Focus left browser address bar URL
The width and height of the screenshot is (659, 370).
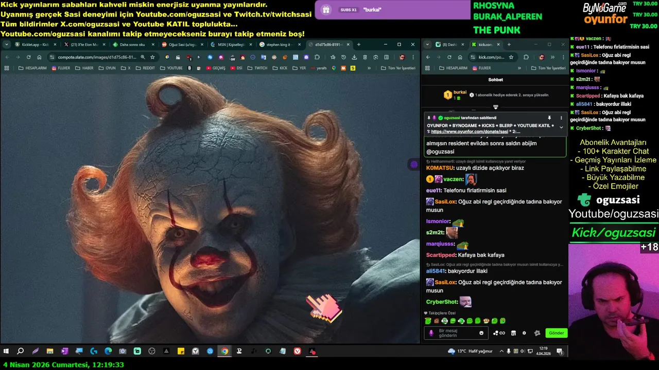(x=96, y=57)
